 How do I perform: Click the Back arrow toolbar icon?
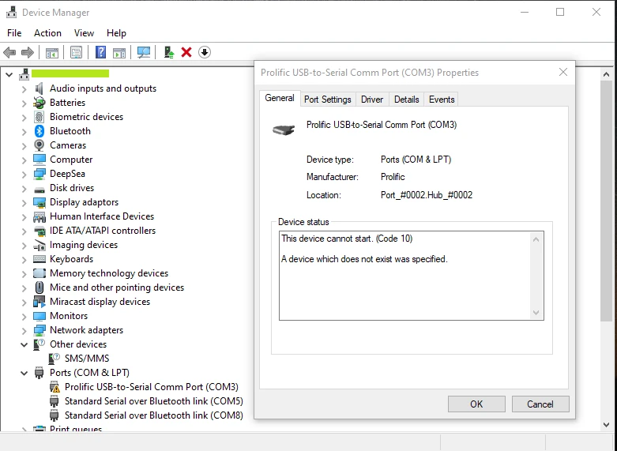click(9, 52)
